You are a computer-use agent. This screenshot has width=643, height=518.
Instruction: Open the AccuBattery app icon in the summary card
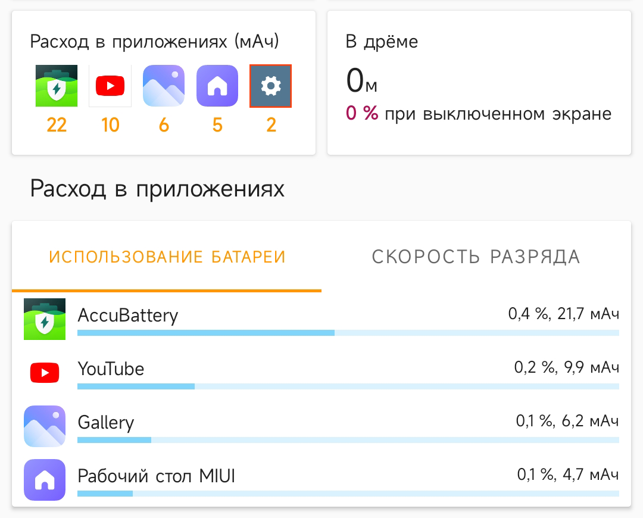56,86
